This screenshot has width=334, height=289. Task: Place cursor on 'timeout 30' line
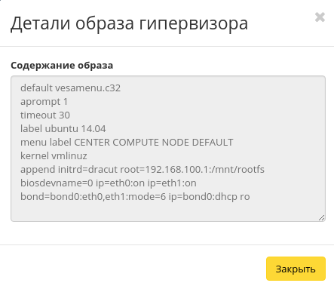tap(45, 115)
